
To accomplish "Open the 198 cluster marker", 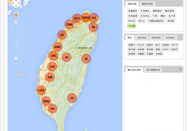I will coord(50,77).
